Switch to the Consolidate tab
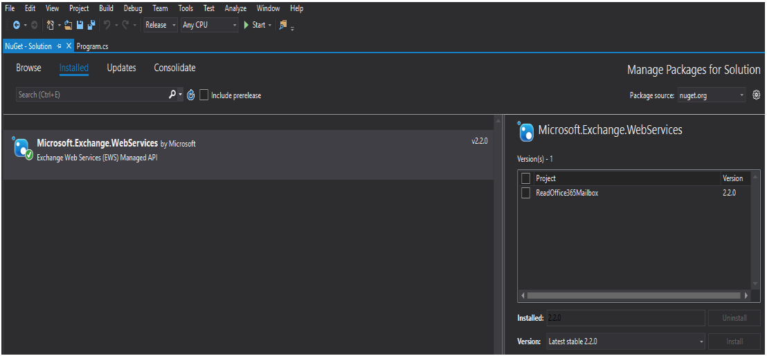The width and height of the screenshot is (767, 356). point(174,68)
